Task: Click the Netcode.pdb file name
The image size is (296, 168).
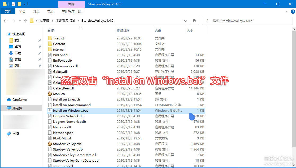Action: point(63,133)
